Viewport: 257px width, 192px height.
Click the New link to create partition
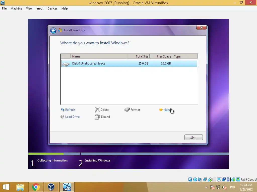point(167,110)
